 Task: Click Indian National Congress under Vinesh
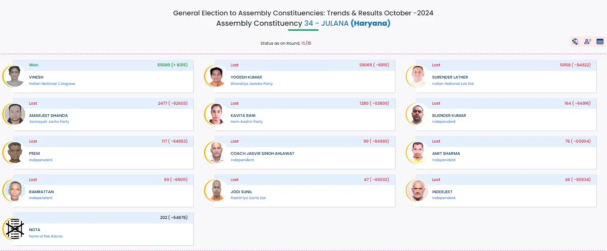[52, 84]
